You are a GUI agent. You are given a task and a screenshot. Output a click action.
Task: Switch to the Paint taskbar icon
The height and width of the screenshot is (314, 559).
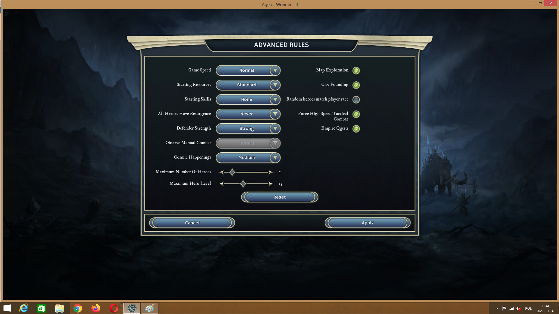(150, 308)
